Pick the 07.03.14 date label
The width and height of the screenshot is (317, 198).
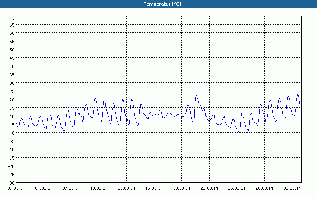click(x=71, y=188)
